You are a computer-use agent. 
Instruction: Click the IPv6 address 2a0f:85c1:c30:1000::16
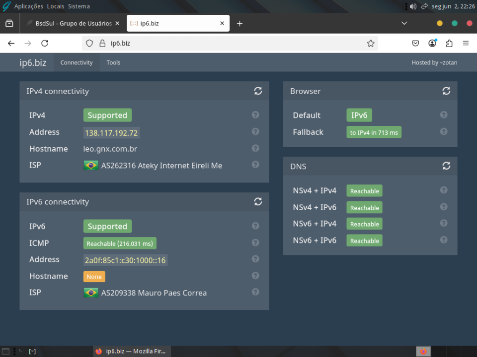click(x=125, y=260)
